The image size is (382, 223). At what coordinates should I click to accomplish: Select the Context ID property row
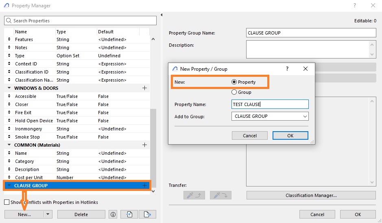[77, 64]
